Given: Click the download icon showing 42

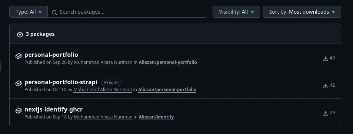Looking at the screenshot, I should click(x=325, y=86).
